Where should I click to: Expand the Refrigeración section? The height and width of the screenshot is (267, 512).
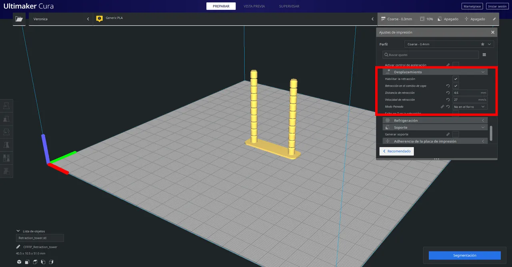point(435,120)
